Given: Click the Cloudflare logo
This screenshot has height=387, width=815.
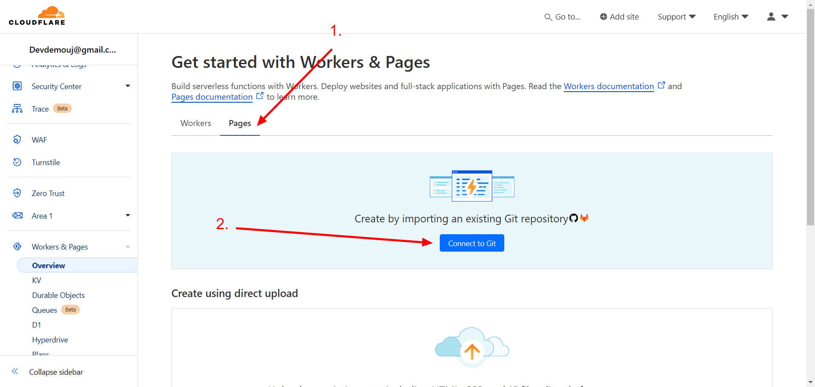Looking at the screenshot, I should (37, 16).
